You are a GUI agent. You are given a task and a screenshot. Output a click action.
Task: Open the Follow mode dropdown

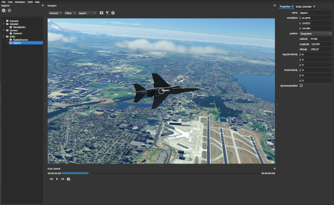[x=70, y=13]
